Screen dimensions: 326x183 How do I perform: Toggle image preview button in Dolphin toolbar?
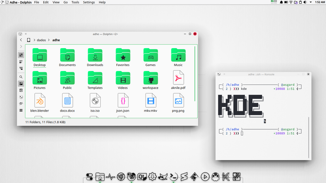coord(21,84)
